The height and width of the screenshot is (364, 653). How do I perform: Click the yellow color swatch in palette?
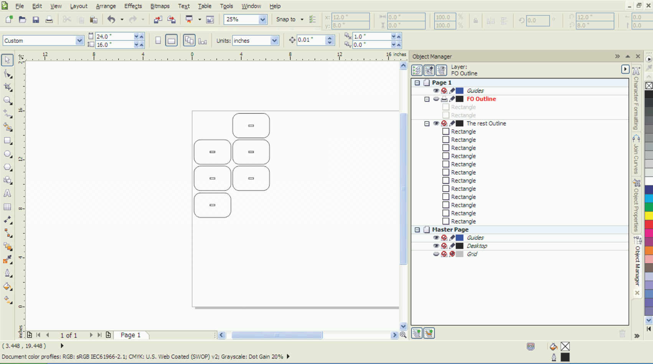pos(649,216)
